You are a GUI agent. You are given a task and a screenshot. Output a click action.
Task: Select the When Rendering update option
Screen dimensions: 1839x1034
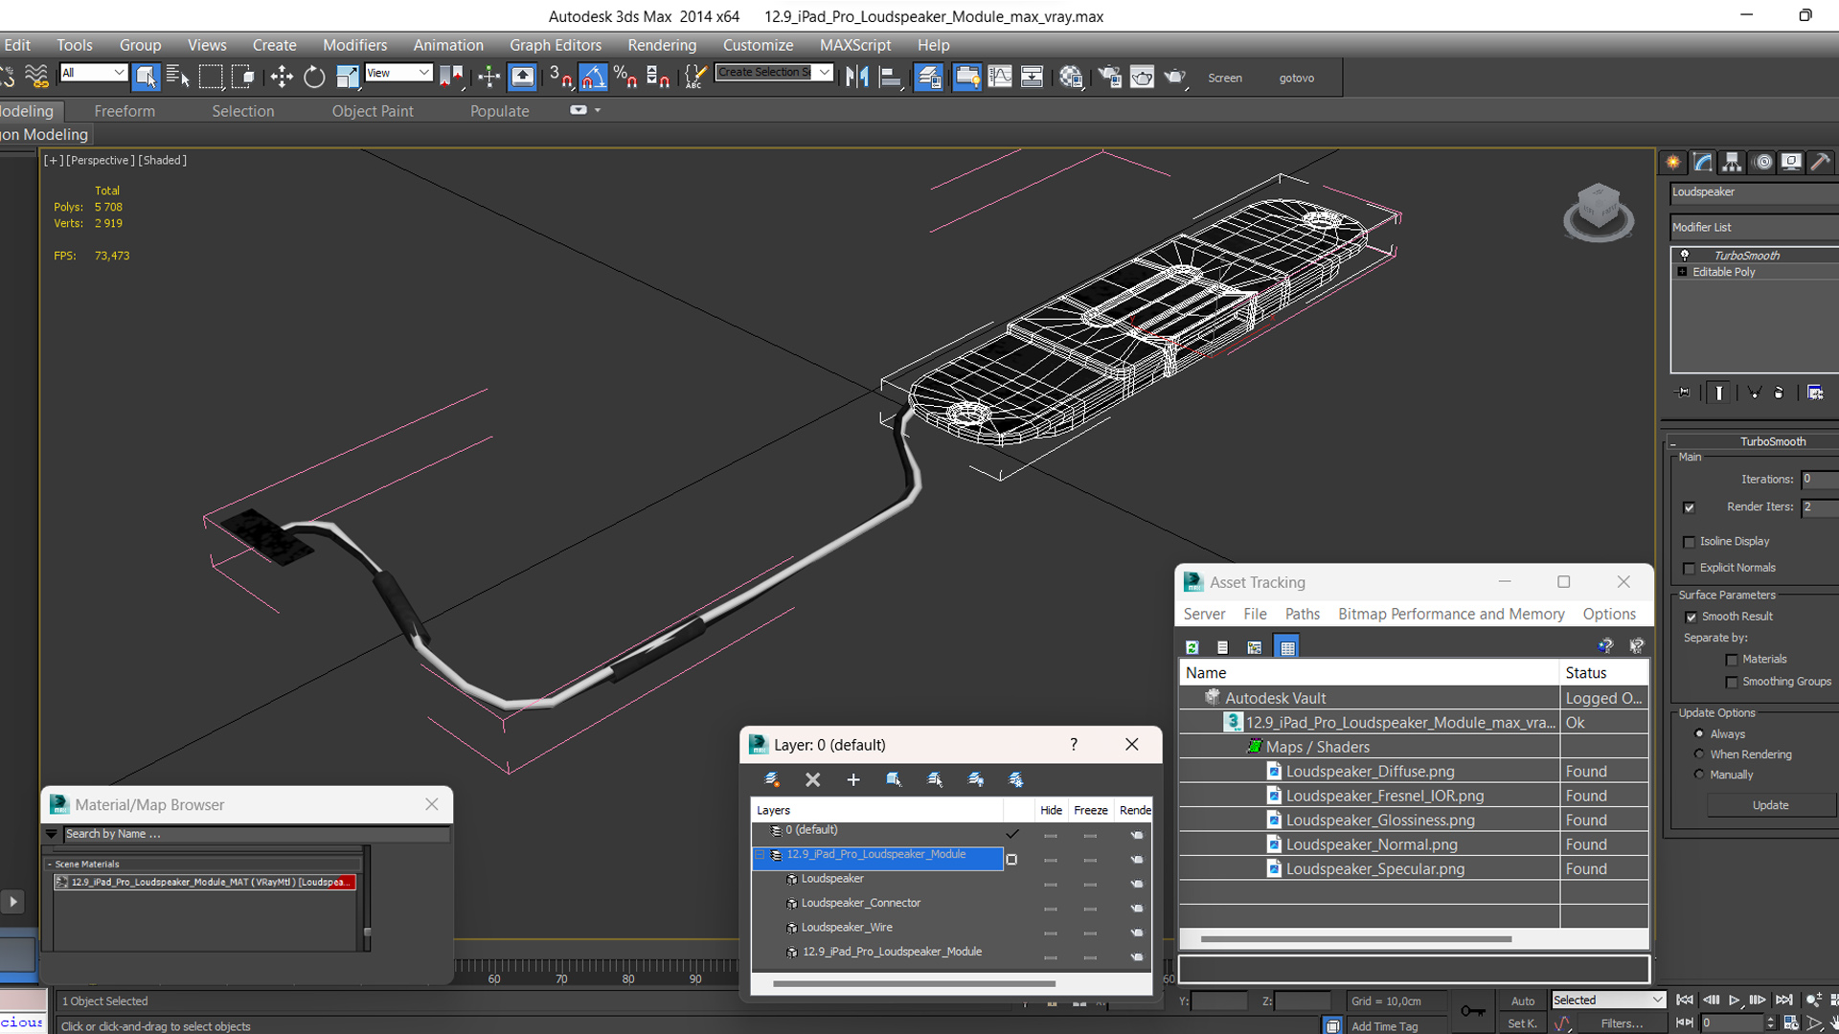(x=1700, y=754)
